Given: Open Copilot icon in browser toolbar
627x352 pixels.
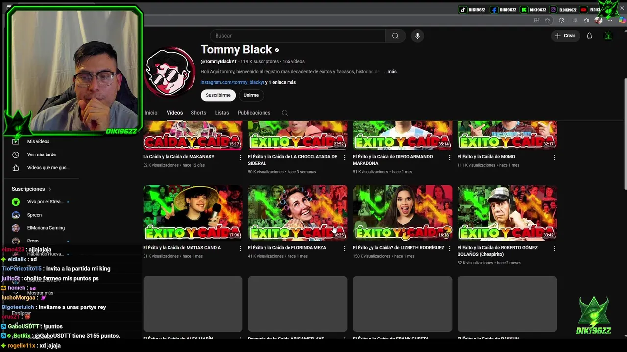Looking at the screenshot, I should pyautogui.click(x=623, y=20).
